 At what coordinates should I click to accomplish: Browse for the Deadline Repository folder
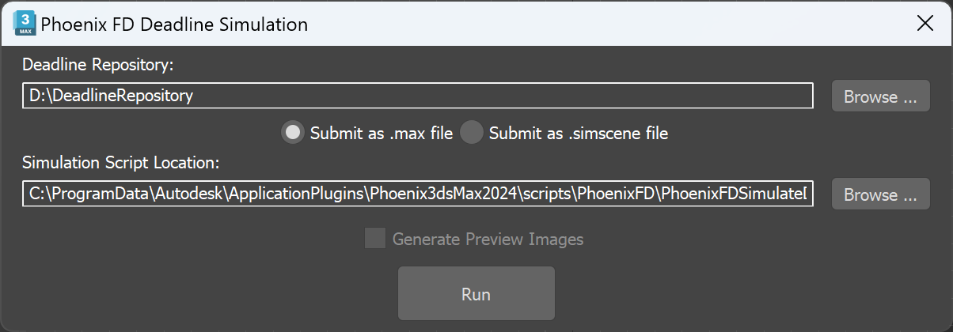pyautogui.click(x=880, y=96)
